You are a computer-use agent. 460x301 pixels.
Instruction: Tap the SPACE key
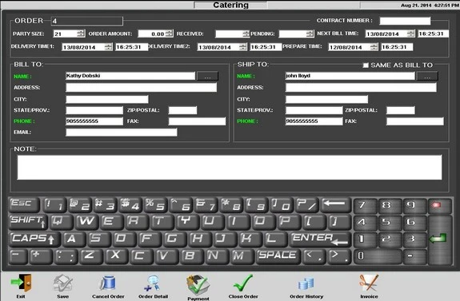click(278, 256)
